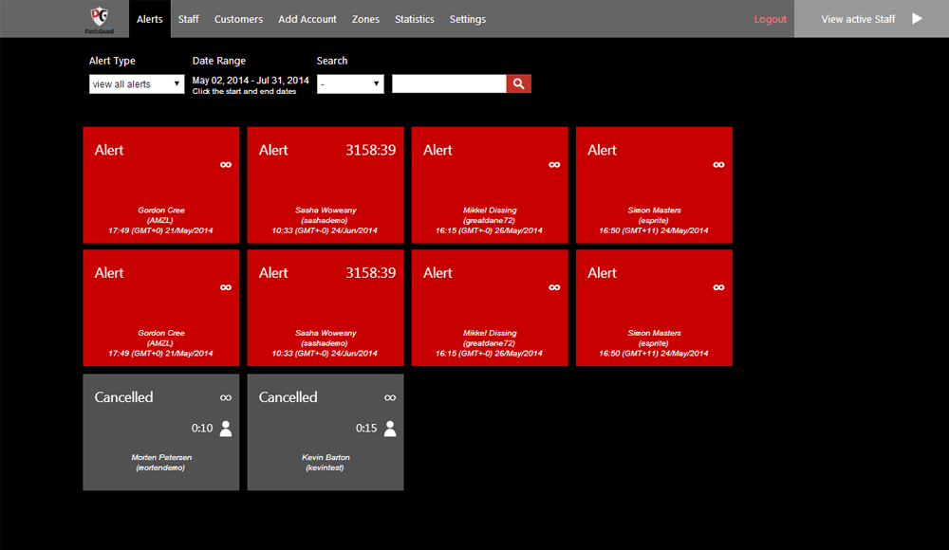Open the Statistics menu item
Viewport: 949px width, 550px height.
[414, 19]
